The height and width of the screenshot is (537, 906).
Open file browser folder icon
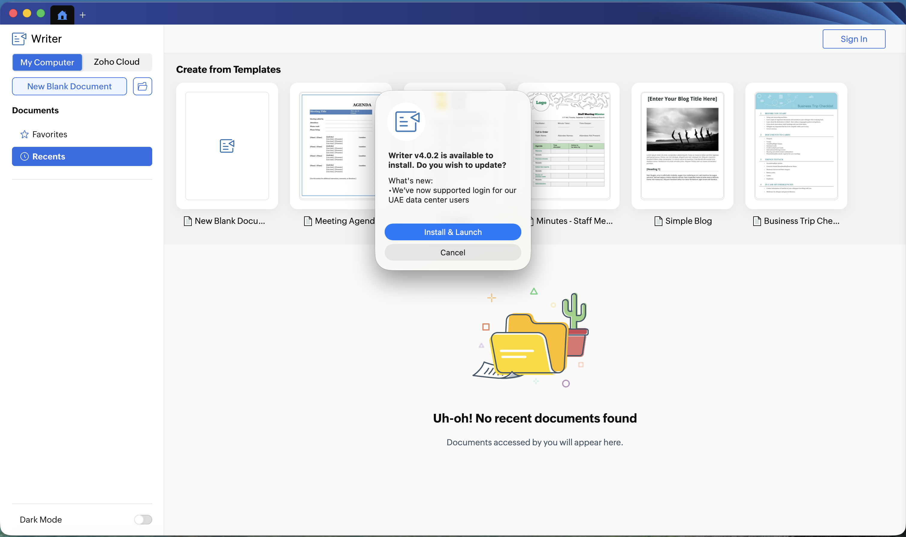[x=143, y=86]
